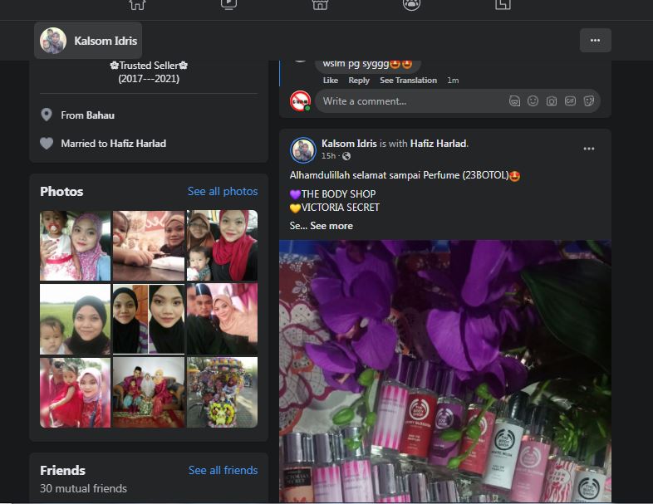
Task: Open the profile three-dots options menu
Action: tap(595, 41)
